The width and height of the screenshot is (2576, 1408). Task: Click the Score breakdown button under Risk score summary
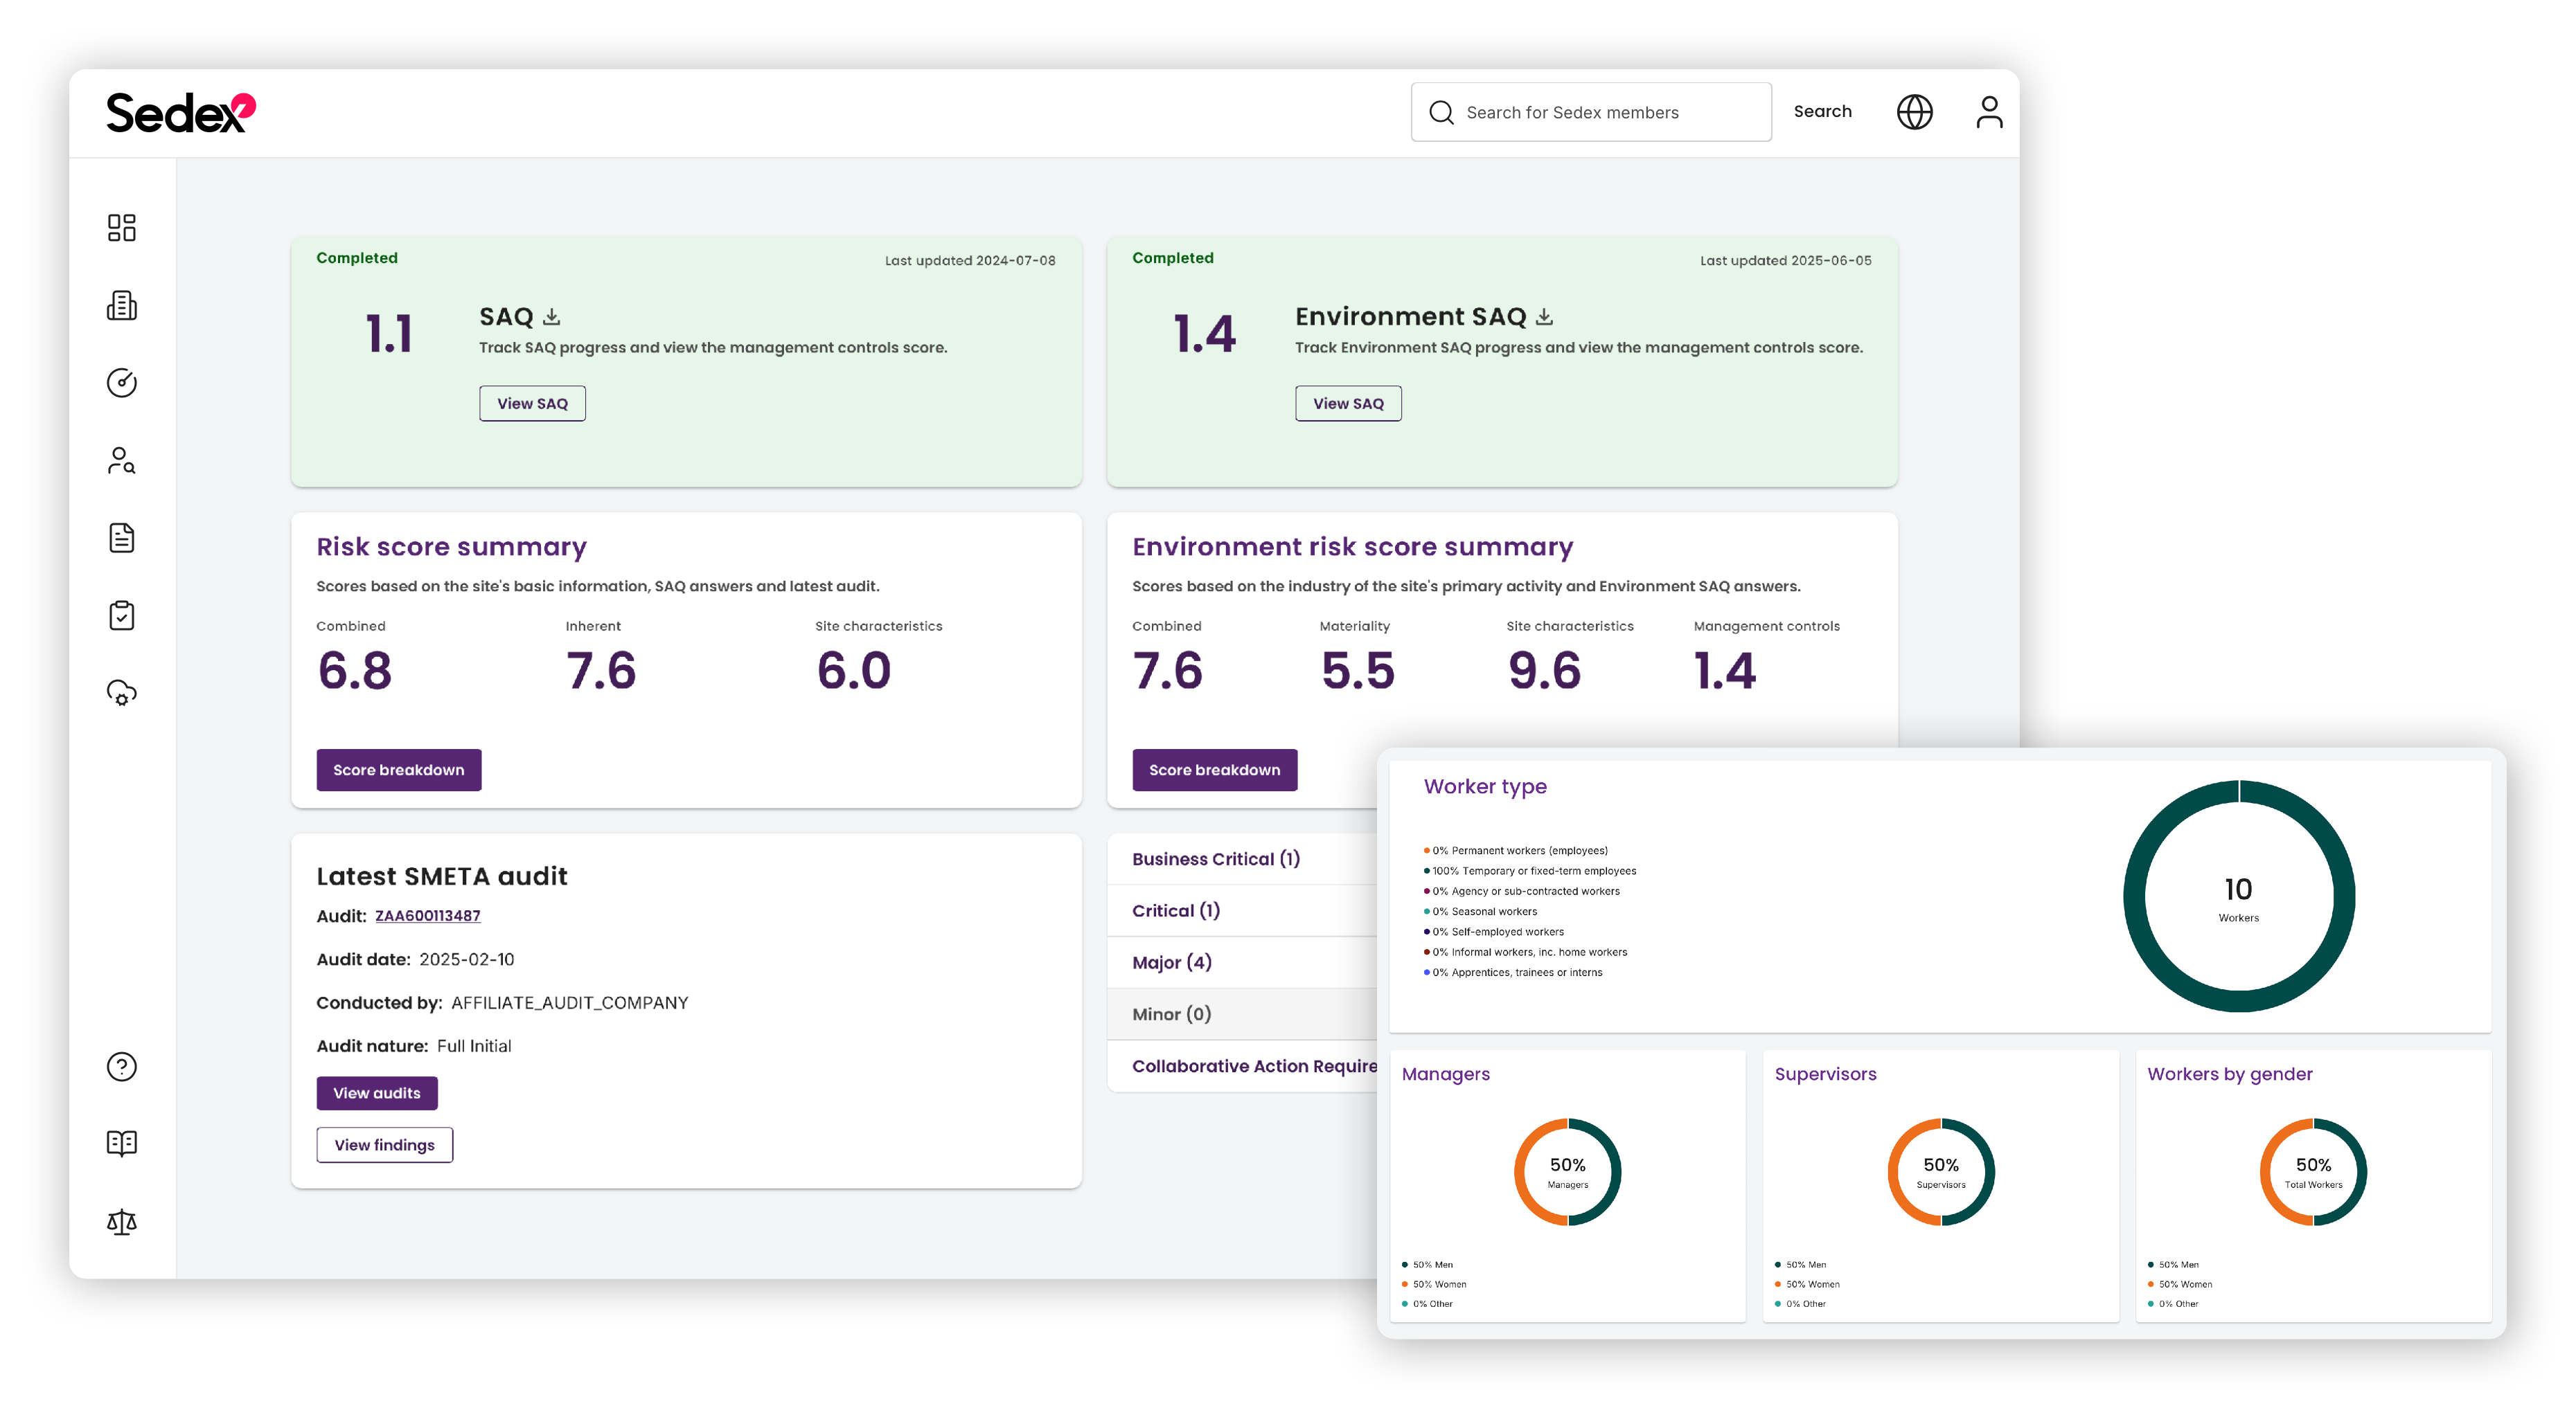pos(398,770)
